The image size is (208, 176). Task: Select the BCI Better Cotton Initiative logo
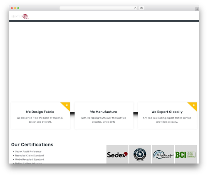click(x=186, y=154)
